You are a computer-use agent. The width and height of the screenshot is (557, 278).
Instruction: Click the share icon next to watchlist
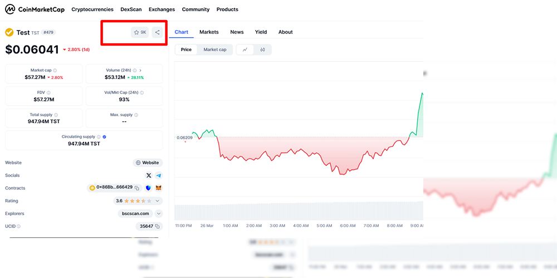[x=158, y=32]
